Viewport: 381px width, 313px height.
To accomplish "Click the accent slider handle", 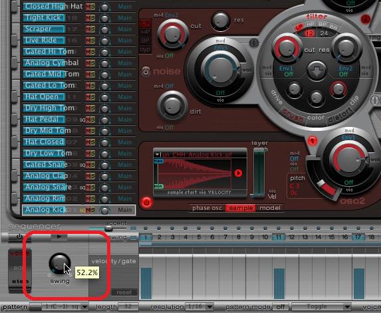I will (x=108, y=228).
